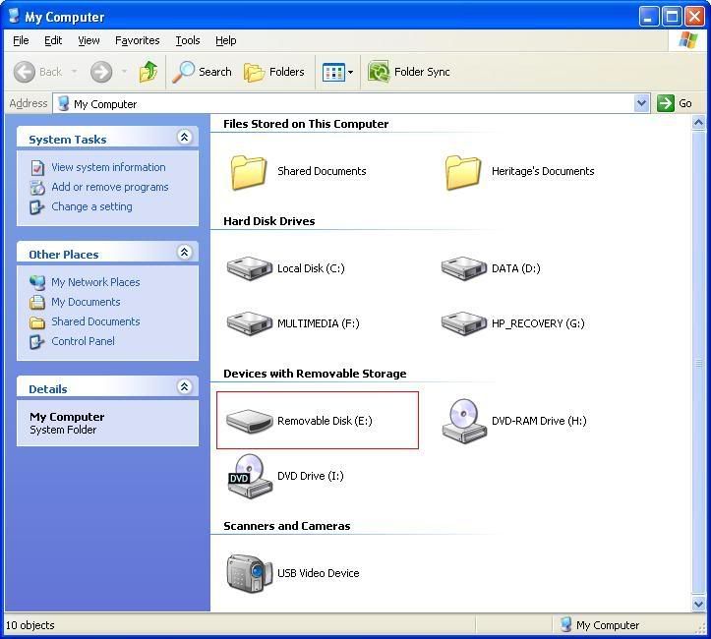This screenshot has height=639, width=711.
Task: Click the Back arrow button
Action: [25, 72]
